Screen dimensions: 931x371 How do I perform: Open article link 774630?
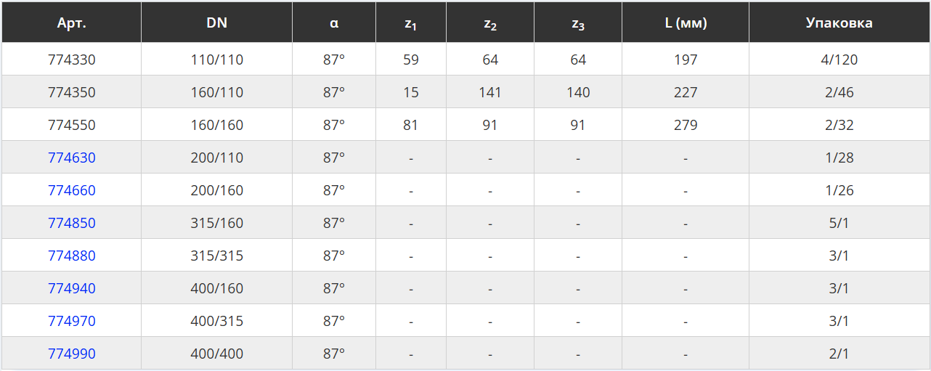(72, 158)
